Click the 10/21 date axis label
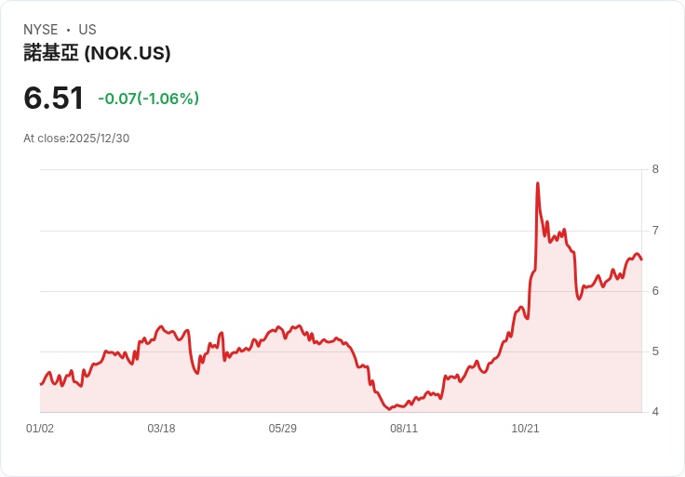 (x=526, y=429)
